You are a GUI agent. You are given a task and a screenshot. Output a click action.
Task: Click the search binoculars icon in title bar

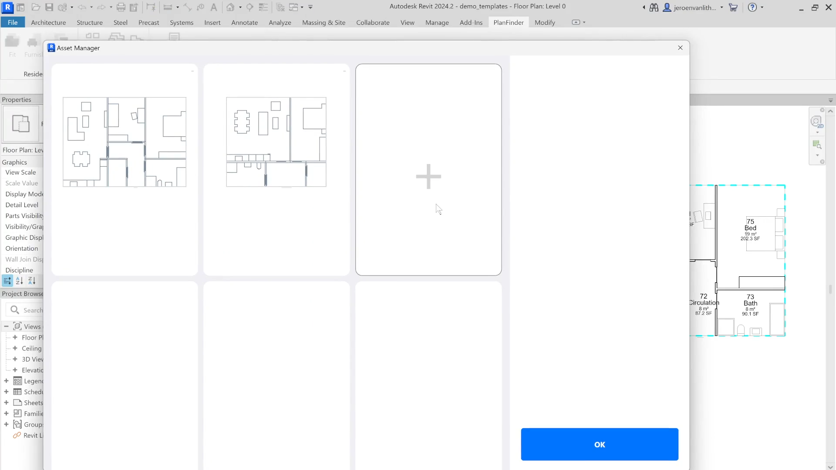[x=654, y=7]
